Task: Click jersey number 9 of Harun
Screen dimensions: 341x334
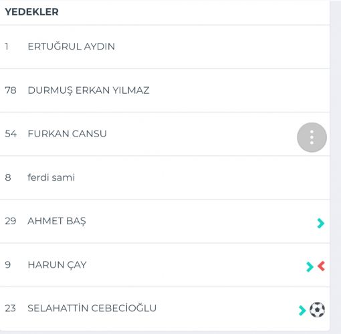Action: (x=8, y=265)
